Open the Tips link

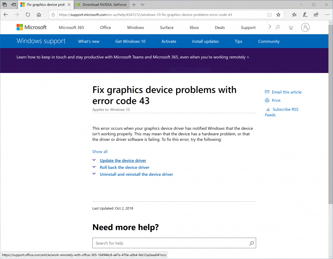point(238,41)
